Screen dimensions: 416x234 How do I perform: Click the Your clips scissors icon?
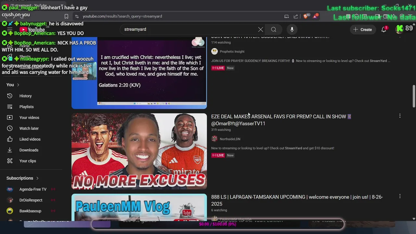[x=10, y=161]
